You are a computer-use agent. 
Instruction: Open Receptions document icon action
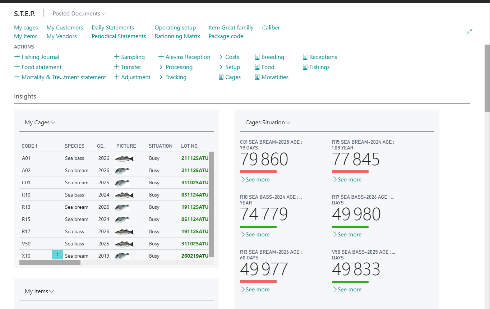[x=305, y=57]
